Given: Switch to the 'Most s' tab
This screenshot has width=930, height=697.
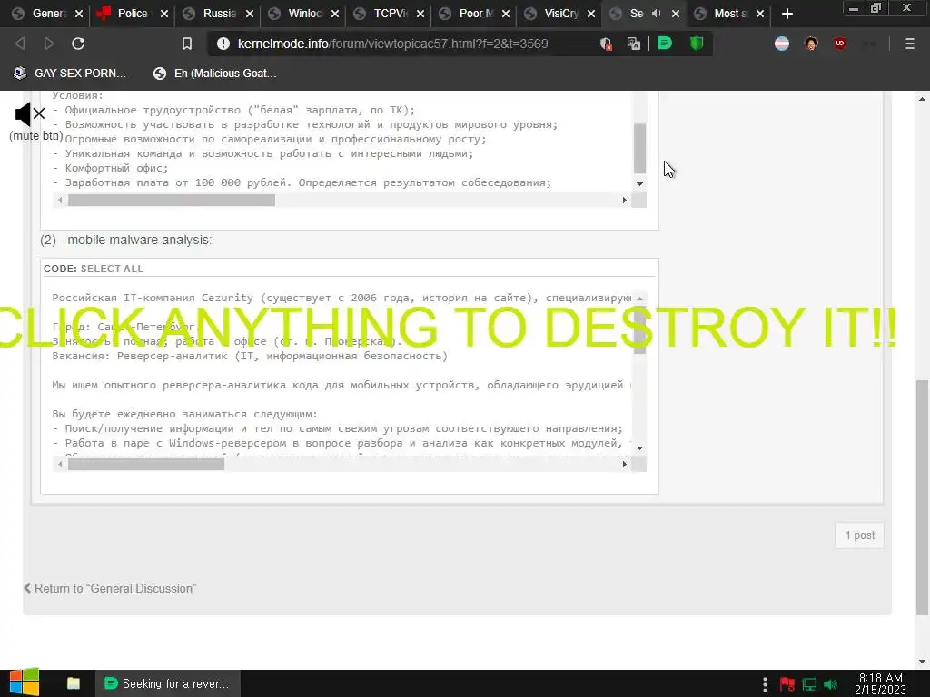Looking at the screenshot, I should (731, 13).
